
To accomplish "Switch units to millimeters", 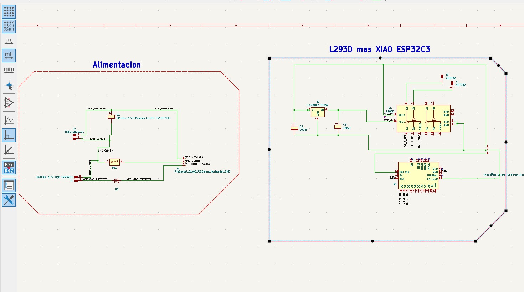I will pyautogui.click(x=9, y=70).
